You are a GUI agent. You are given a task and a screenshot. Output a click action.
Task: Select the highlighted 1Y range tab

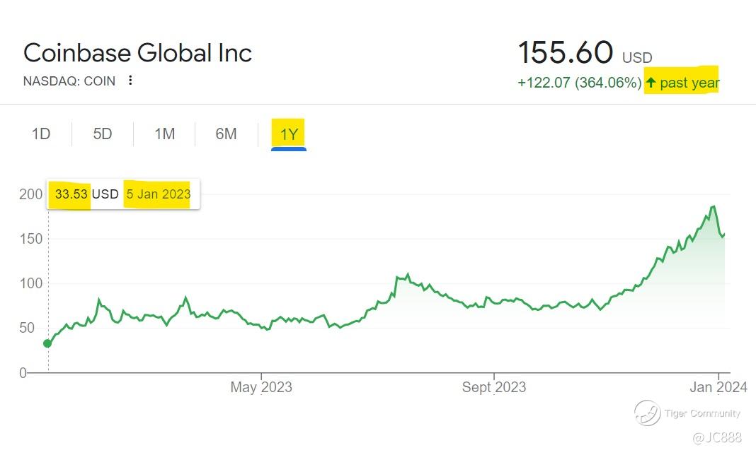click(289, 134)
